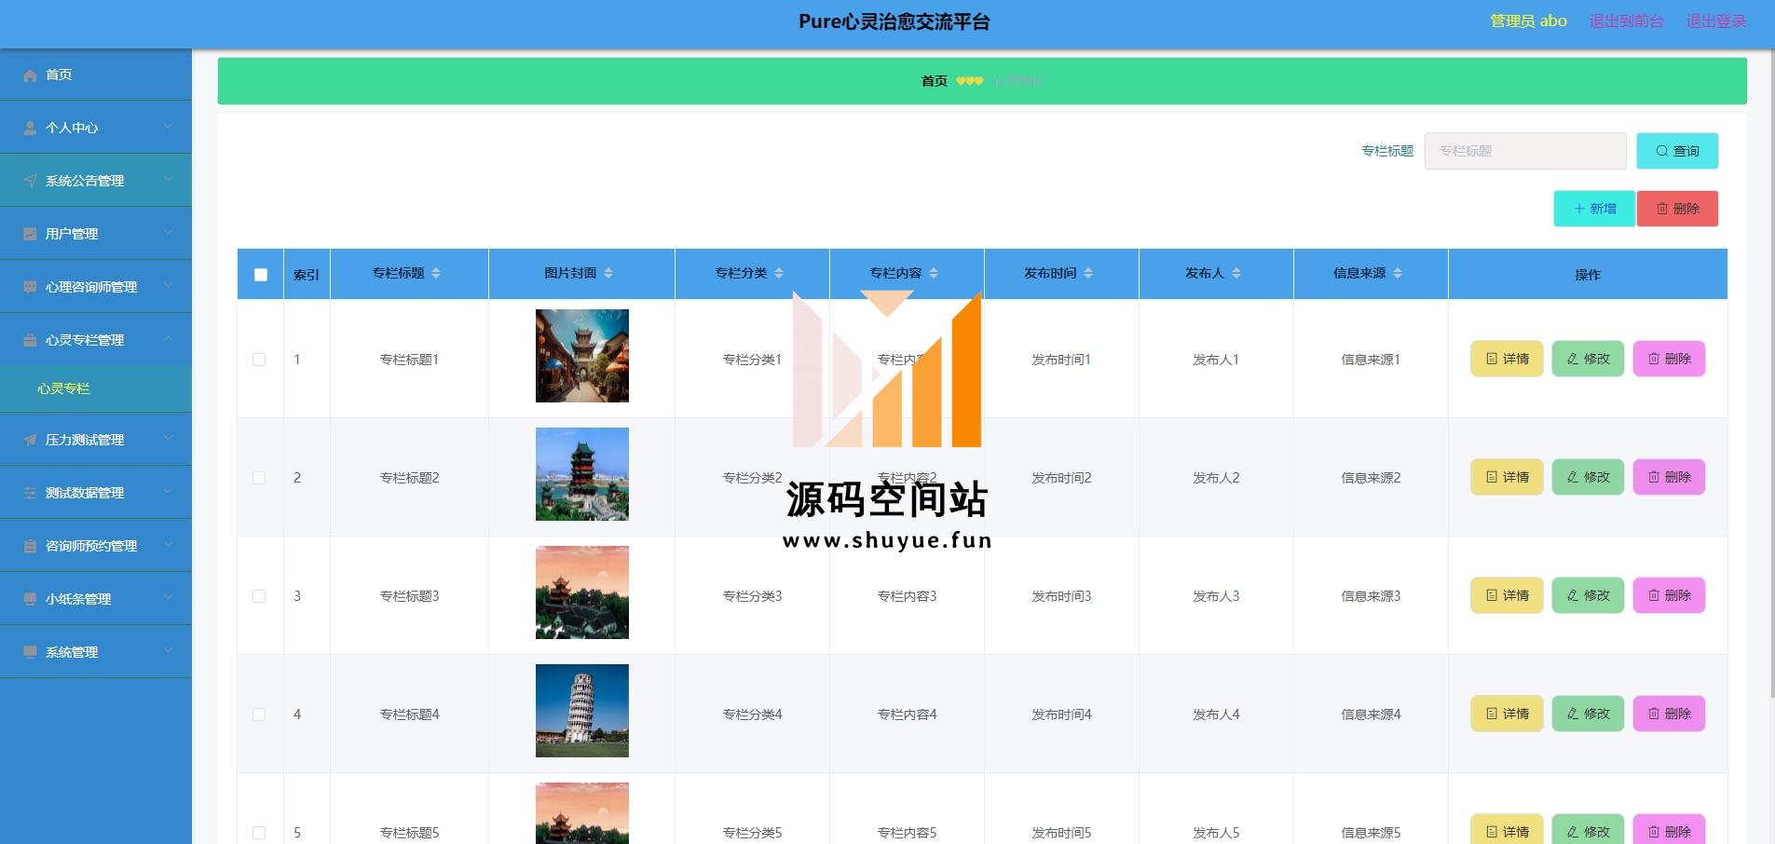Click the trash icon in row 3's 删除 button
The width and height of the screenshot is (1775, 844).
(x=1654, y=595)
